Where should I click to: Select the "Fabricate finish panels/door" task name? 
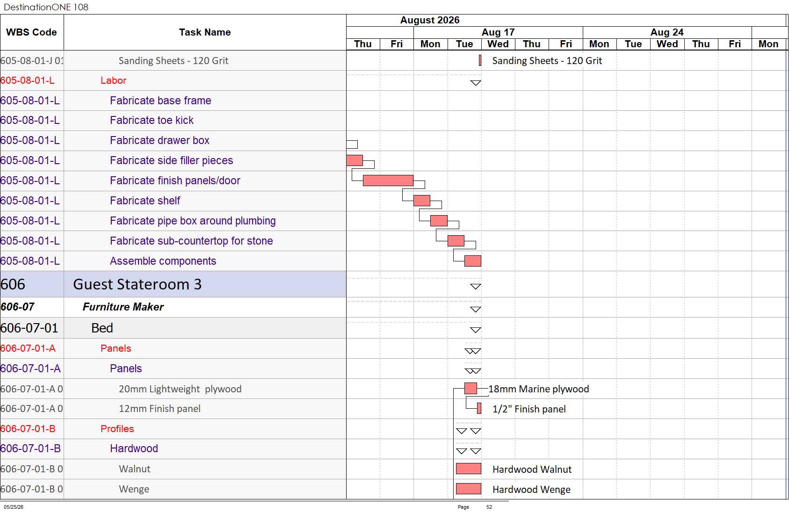(x=175, y=181)
